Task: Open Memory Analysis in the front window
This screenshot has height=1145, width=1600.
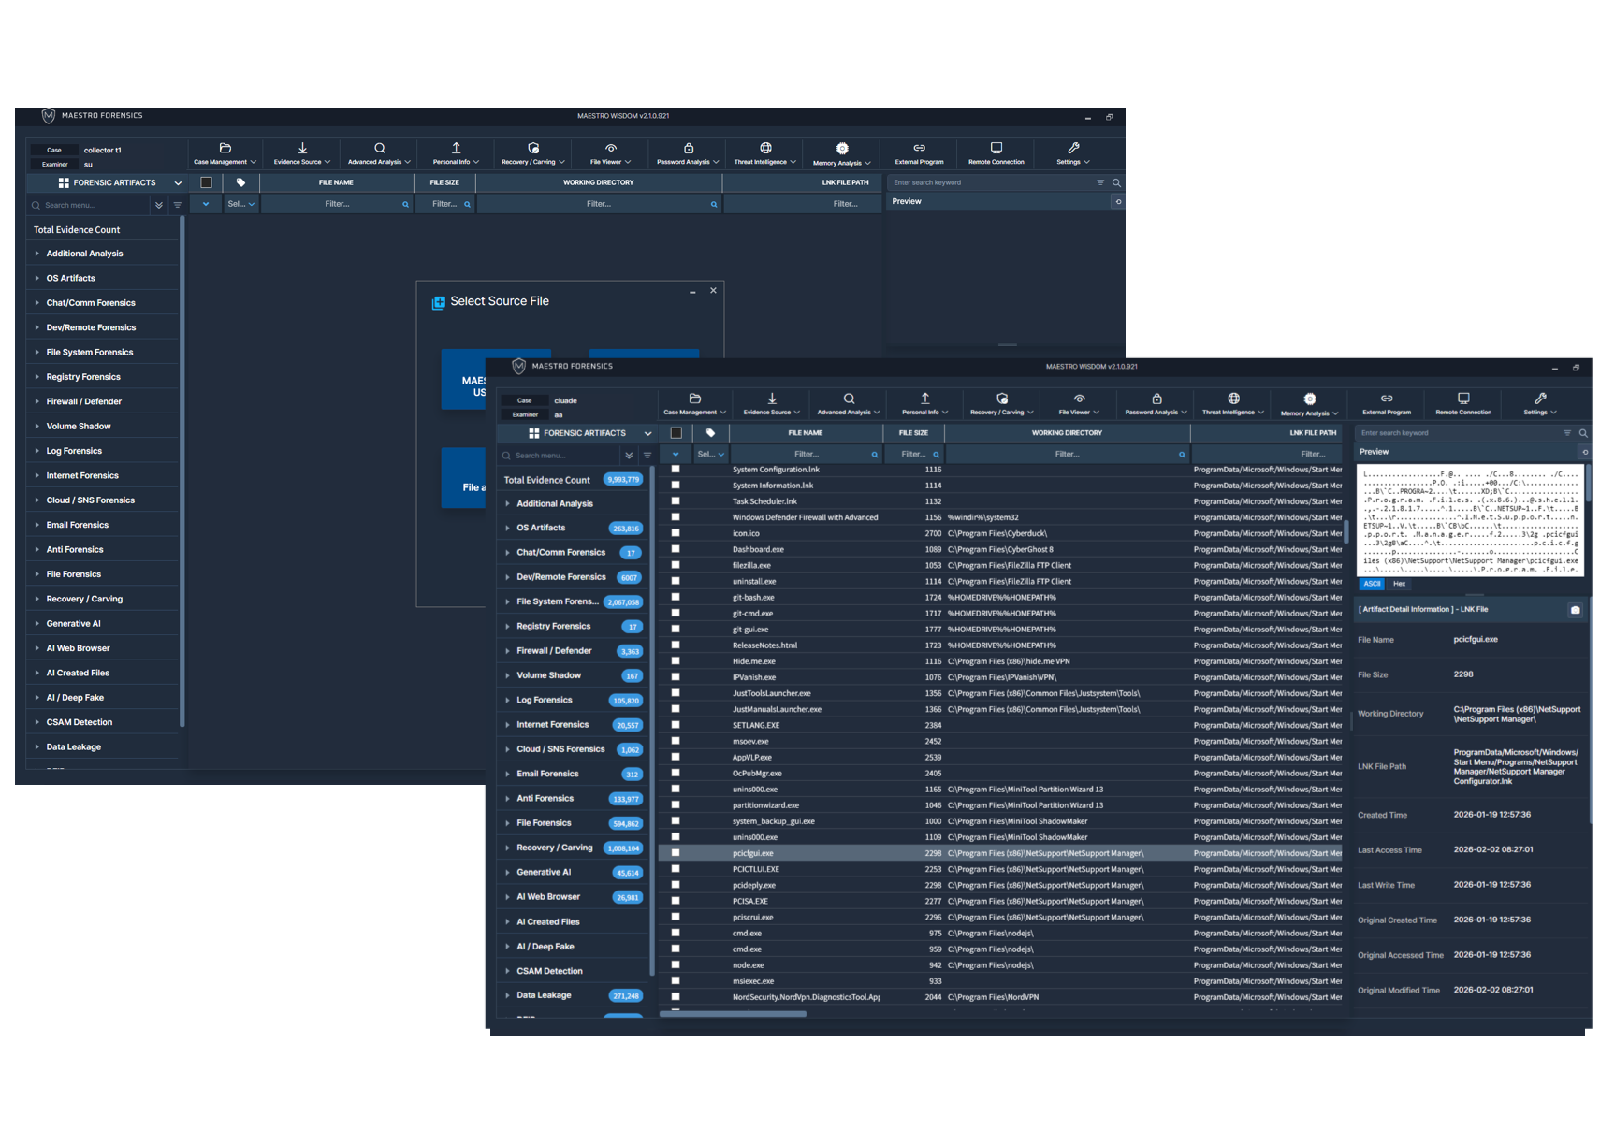Action: pyautogui.click(x=1310, y=404)
